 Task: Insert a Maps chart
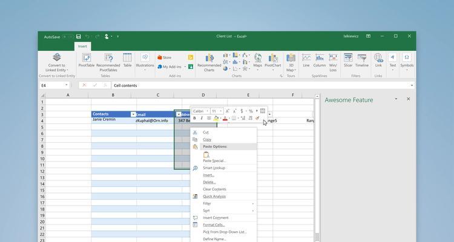pyautogui.click(x=258, y=62)
